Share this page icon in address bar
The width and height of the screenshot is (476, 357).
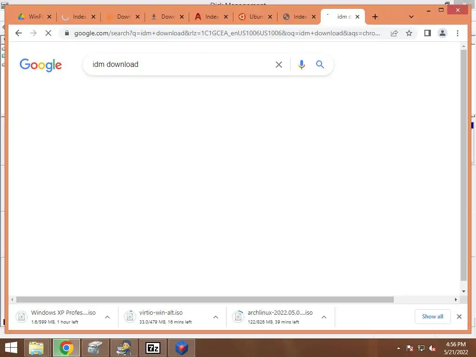click(x=394, y=33)
